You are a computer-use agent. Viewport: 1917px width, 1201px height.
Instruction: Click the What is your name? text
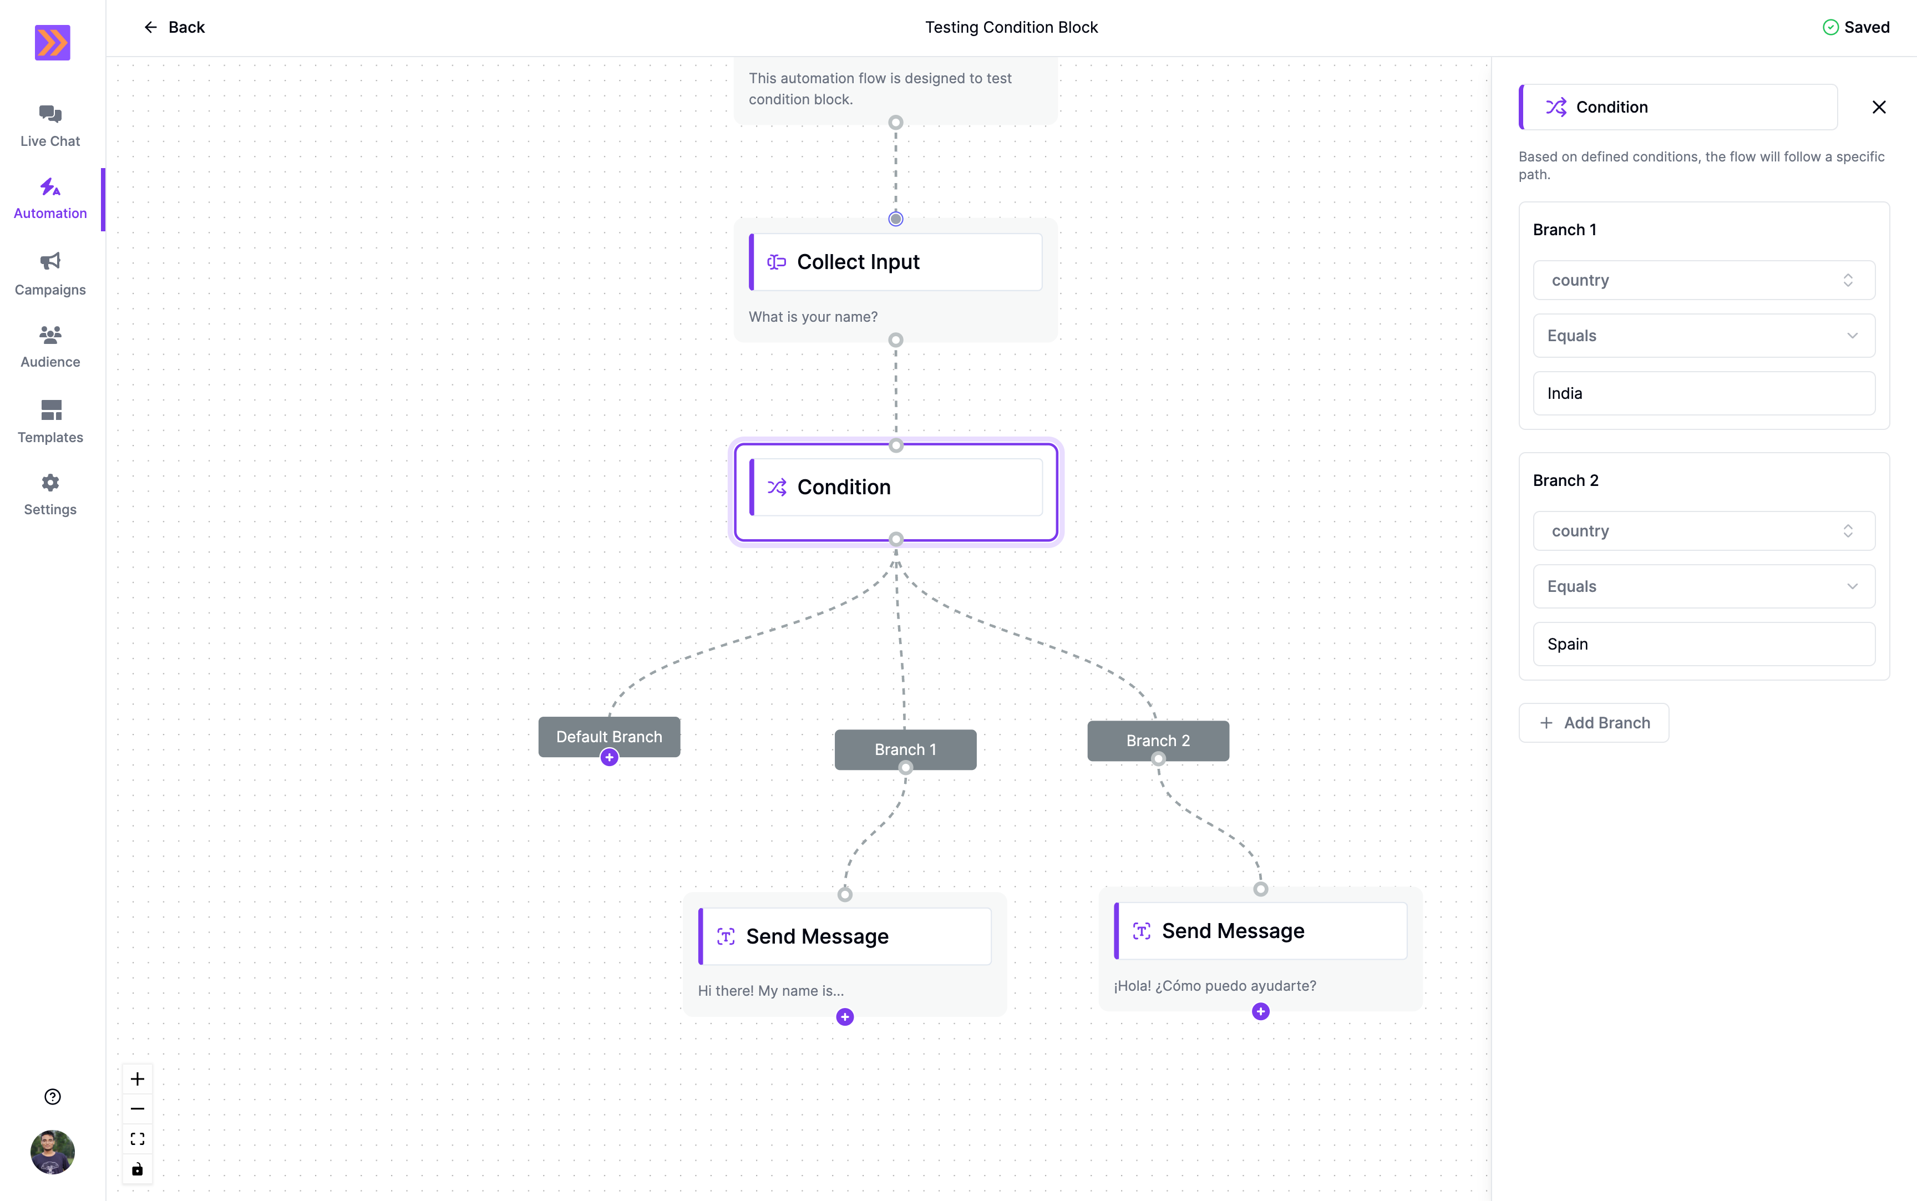[813, 317]
